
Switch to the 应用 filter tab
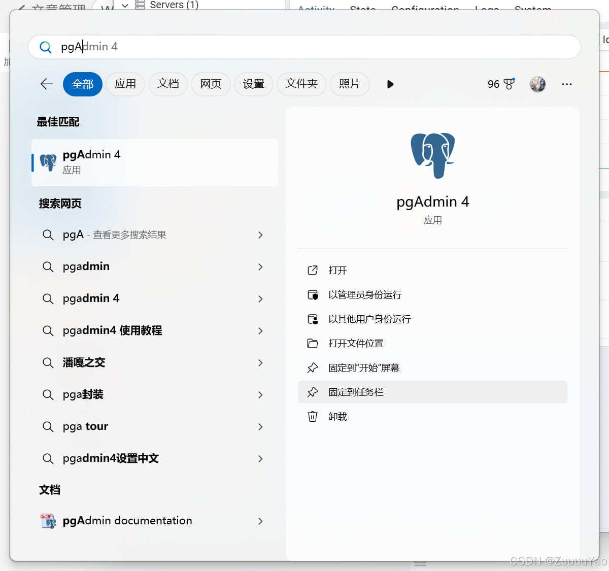pyautogui.click(x=125, y=84)
